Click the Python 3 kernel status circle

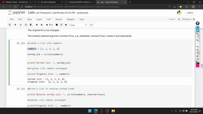coord(194,19)
